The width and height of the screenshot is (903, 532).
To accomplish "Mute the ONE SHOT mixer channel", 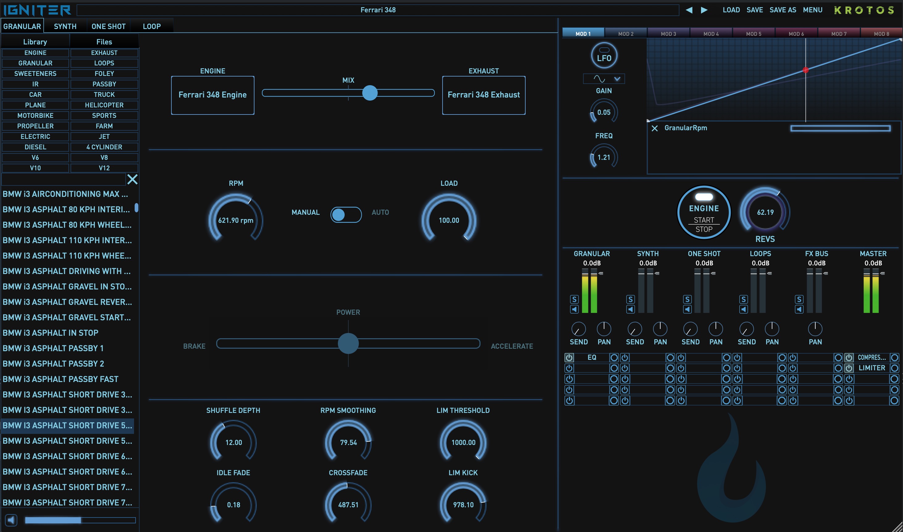I will (x=687, y=310).
